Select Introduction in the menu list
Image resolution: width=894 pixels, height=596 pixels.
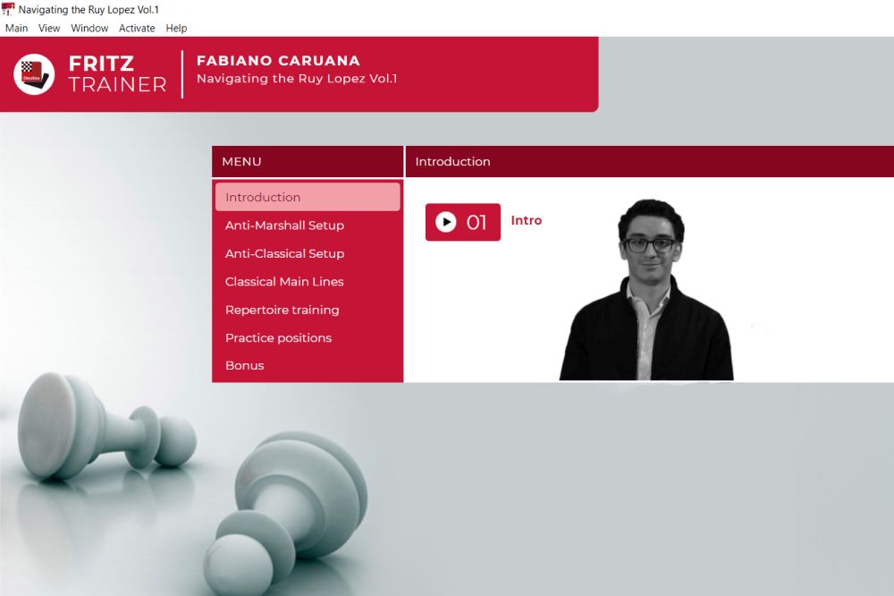click(x=308, y=197)
